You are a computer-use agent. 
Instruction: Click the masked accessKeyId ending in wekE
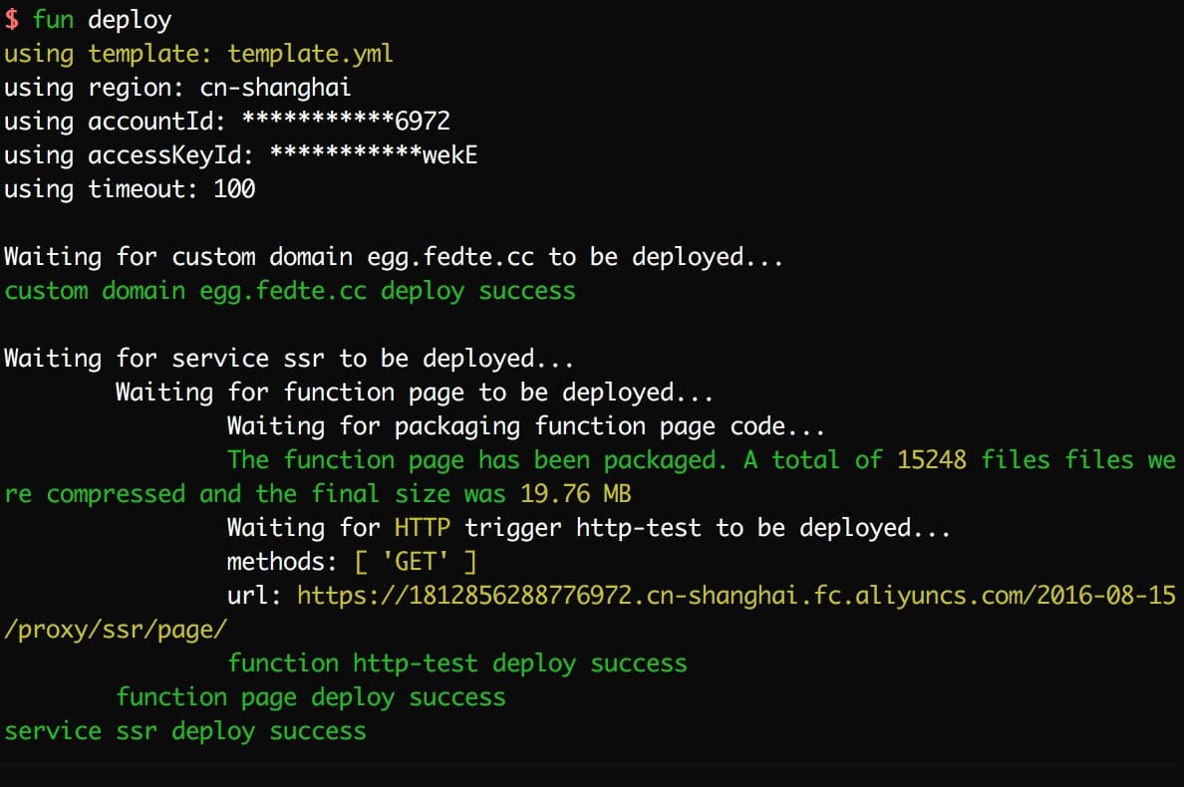pyautogui.click(x=374, y=155)
